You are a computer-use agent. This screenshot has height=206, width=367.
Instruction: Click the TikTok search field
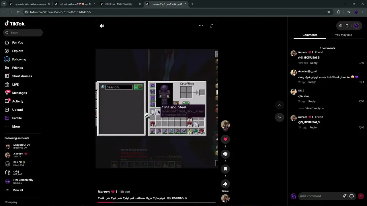[23, 33]
